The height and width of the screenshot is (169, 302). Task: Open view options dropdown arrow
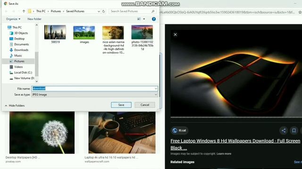coord(144,19)
